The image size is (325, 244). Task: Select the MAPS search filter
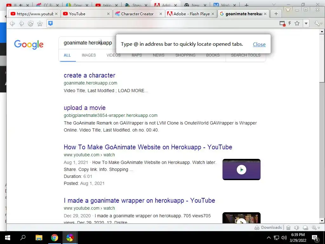coord(136,55)
